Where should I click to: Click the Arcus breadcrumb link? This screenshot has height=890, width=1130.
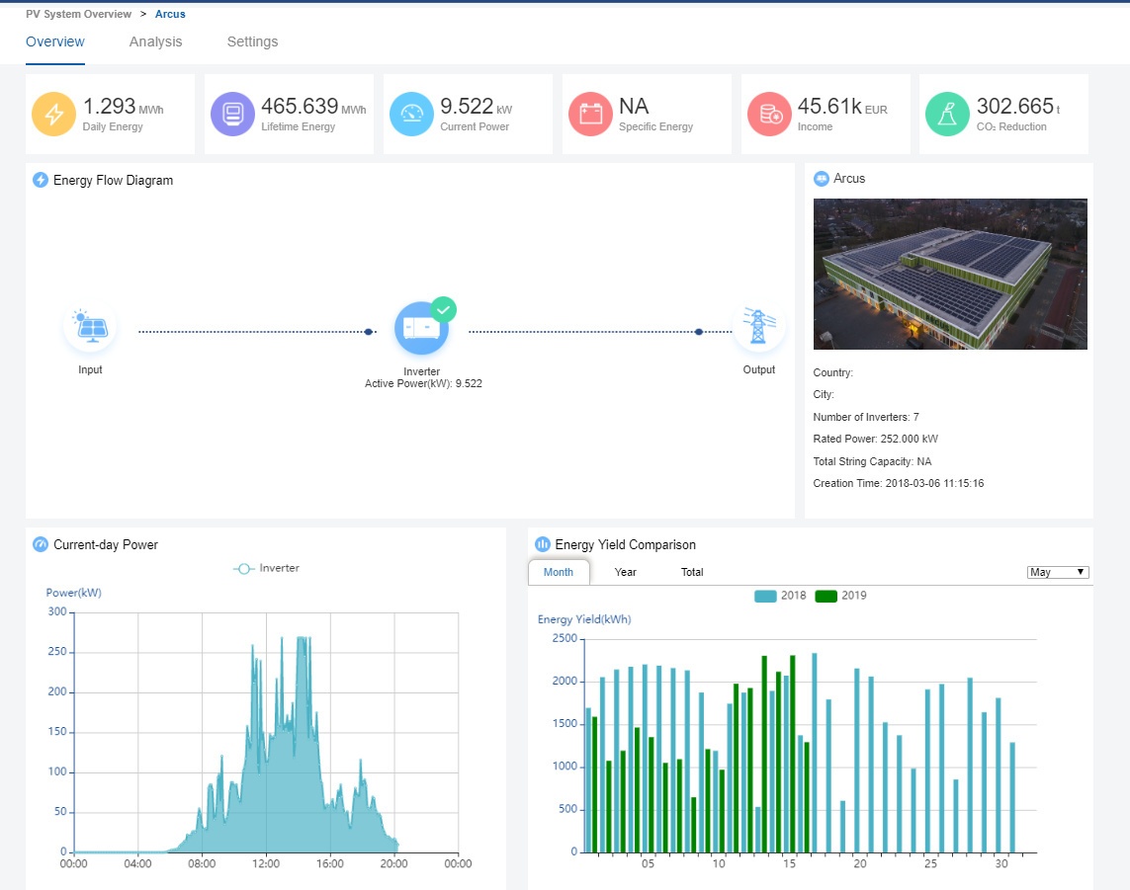(x=170, y=14)
